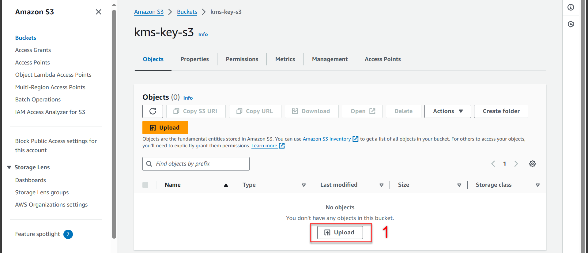Go to previous page arrow in pagination
The image size is (588, 253).
(493, 164)
